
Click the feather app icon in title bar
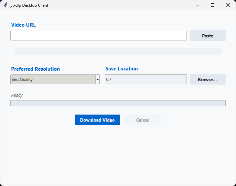[x=6, y=5]
